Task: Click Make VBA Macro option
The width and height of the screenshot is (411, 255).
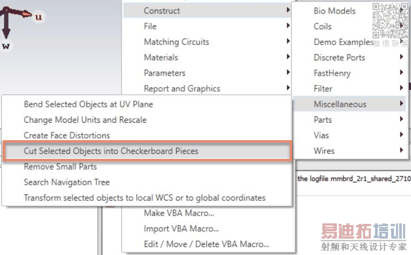Action: point(179,213)
